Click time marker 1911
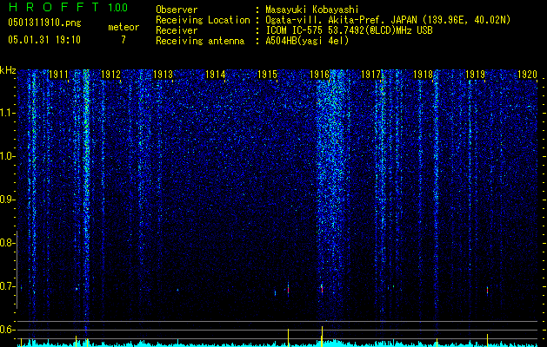 [x=58, y=75]
